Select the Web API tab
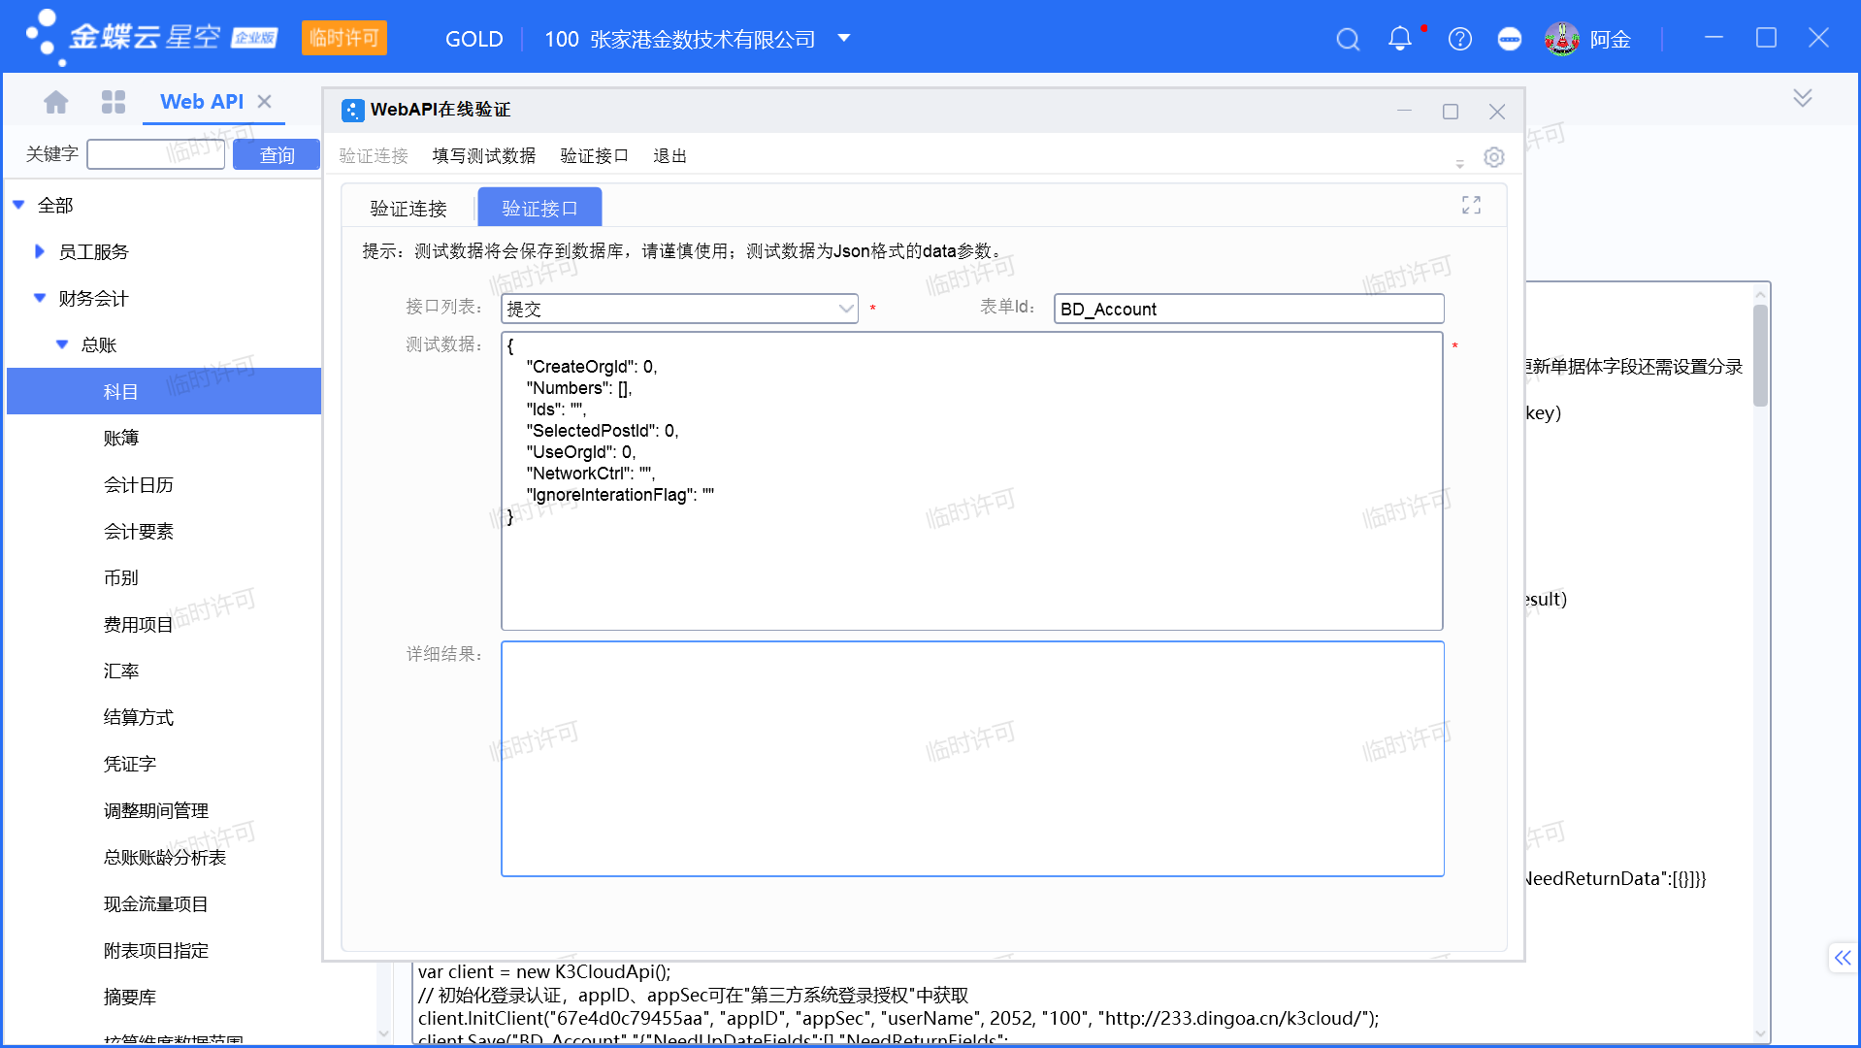The height and width of the screenshot is (1048, 1861). pos(202,101)
